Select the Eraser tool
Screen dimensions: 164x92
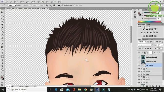pos(2,44)
